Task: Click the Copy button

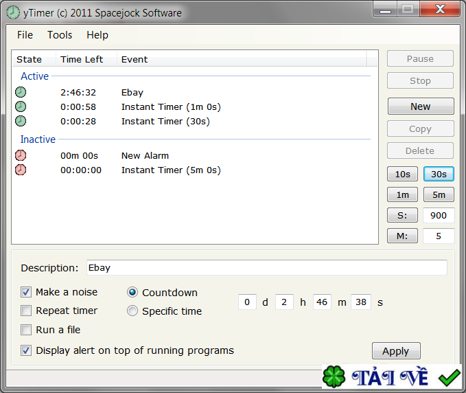Action: coord(420,128)
